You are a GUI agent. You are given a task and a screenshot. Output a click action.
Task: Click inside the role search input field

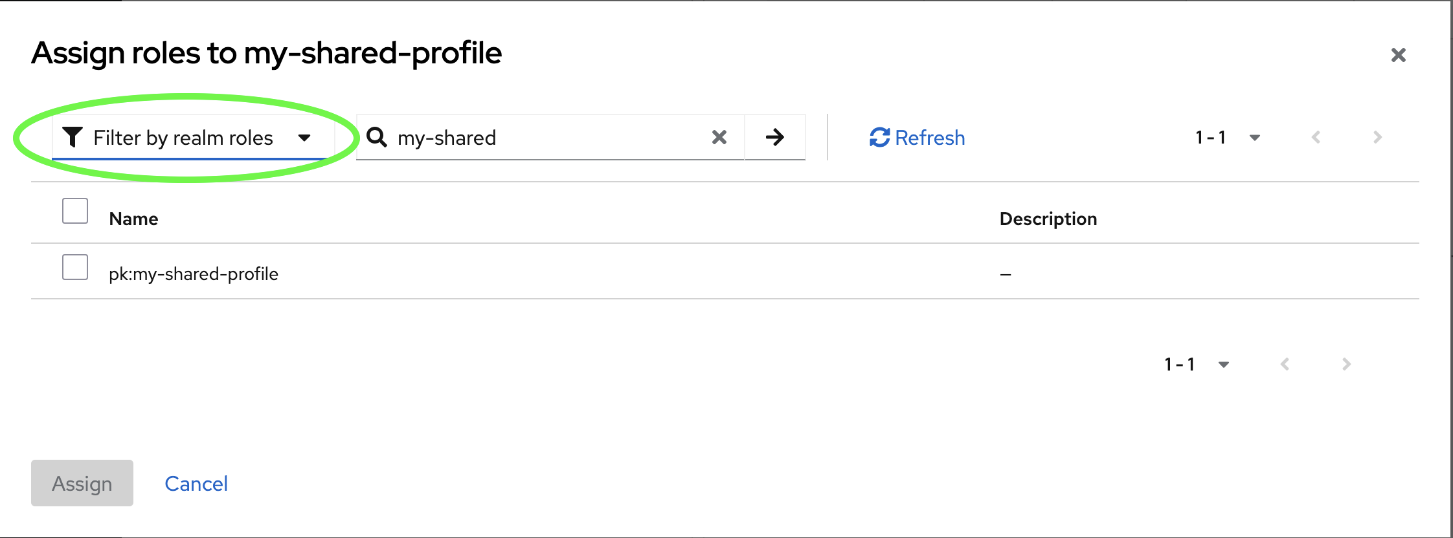point(550,136)
